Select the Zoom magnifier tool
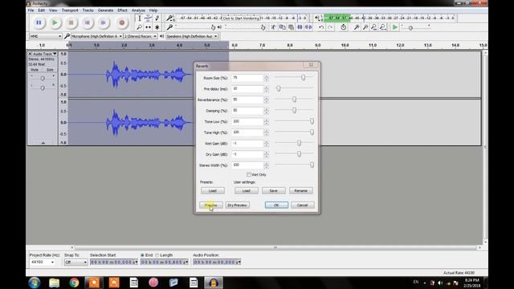 tap(139, 27)
